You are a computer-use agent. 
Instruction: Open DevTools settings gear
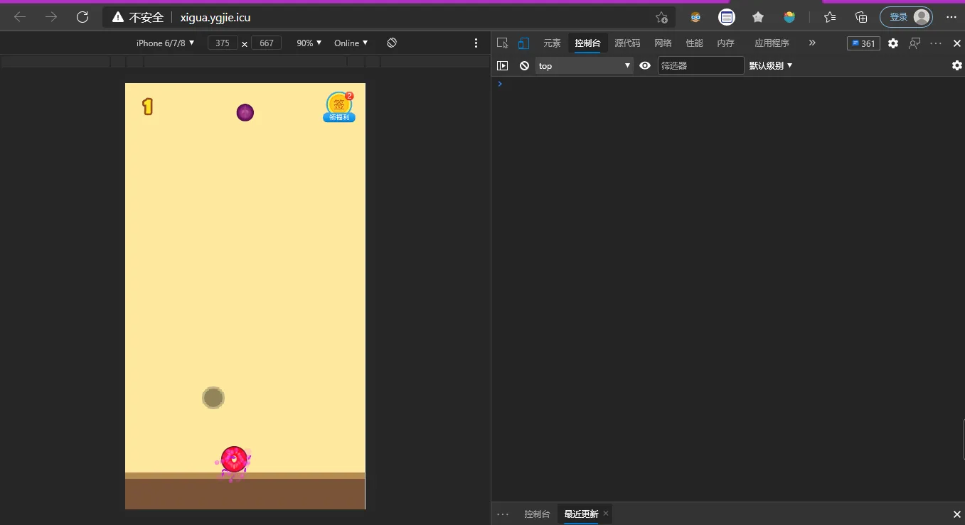click(893, 43)
